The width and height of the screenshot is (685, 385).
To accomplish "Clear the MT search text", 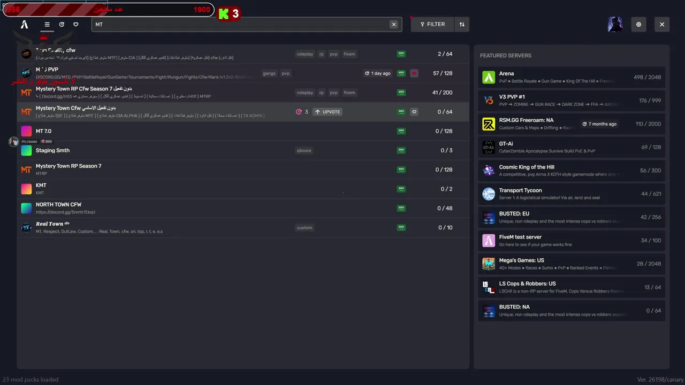I will 394,25.
